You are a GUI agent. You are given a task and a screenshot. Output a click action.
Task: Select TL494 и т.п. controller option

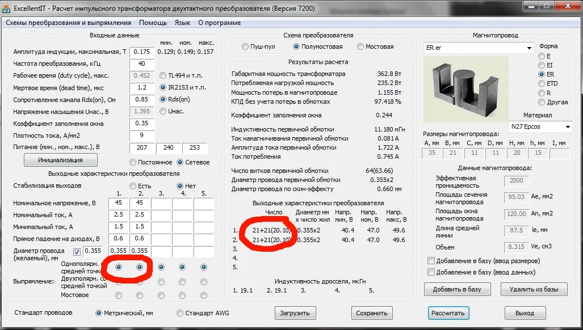(163, 75)
